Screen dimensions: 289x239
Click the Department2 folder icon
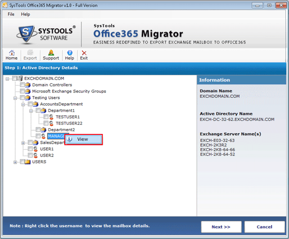coord(44,130)
